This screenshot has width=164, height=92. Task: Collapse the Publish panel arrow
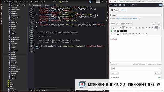[160, 69]
